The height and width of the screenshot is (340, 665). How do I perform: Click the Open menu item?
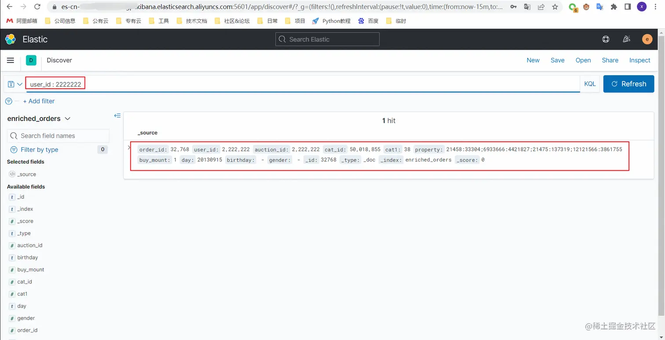tap(583, 60)
